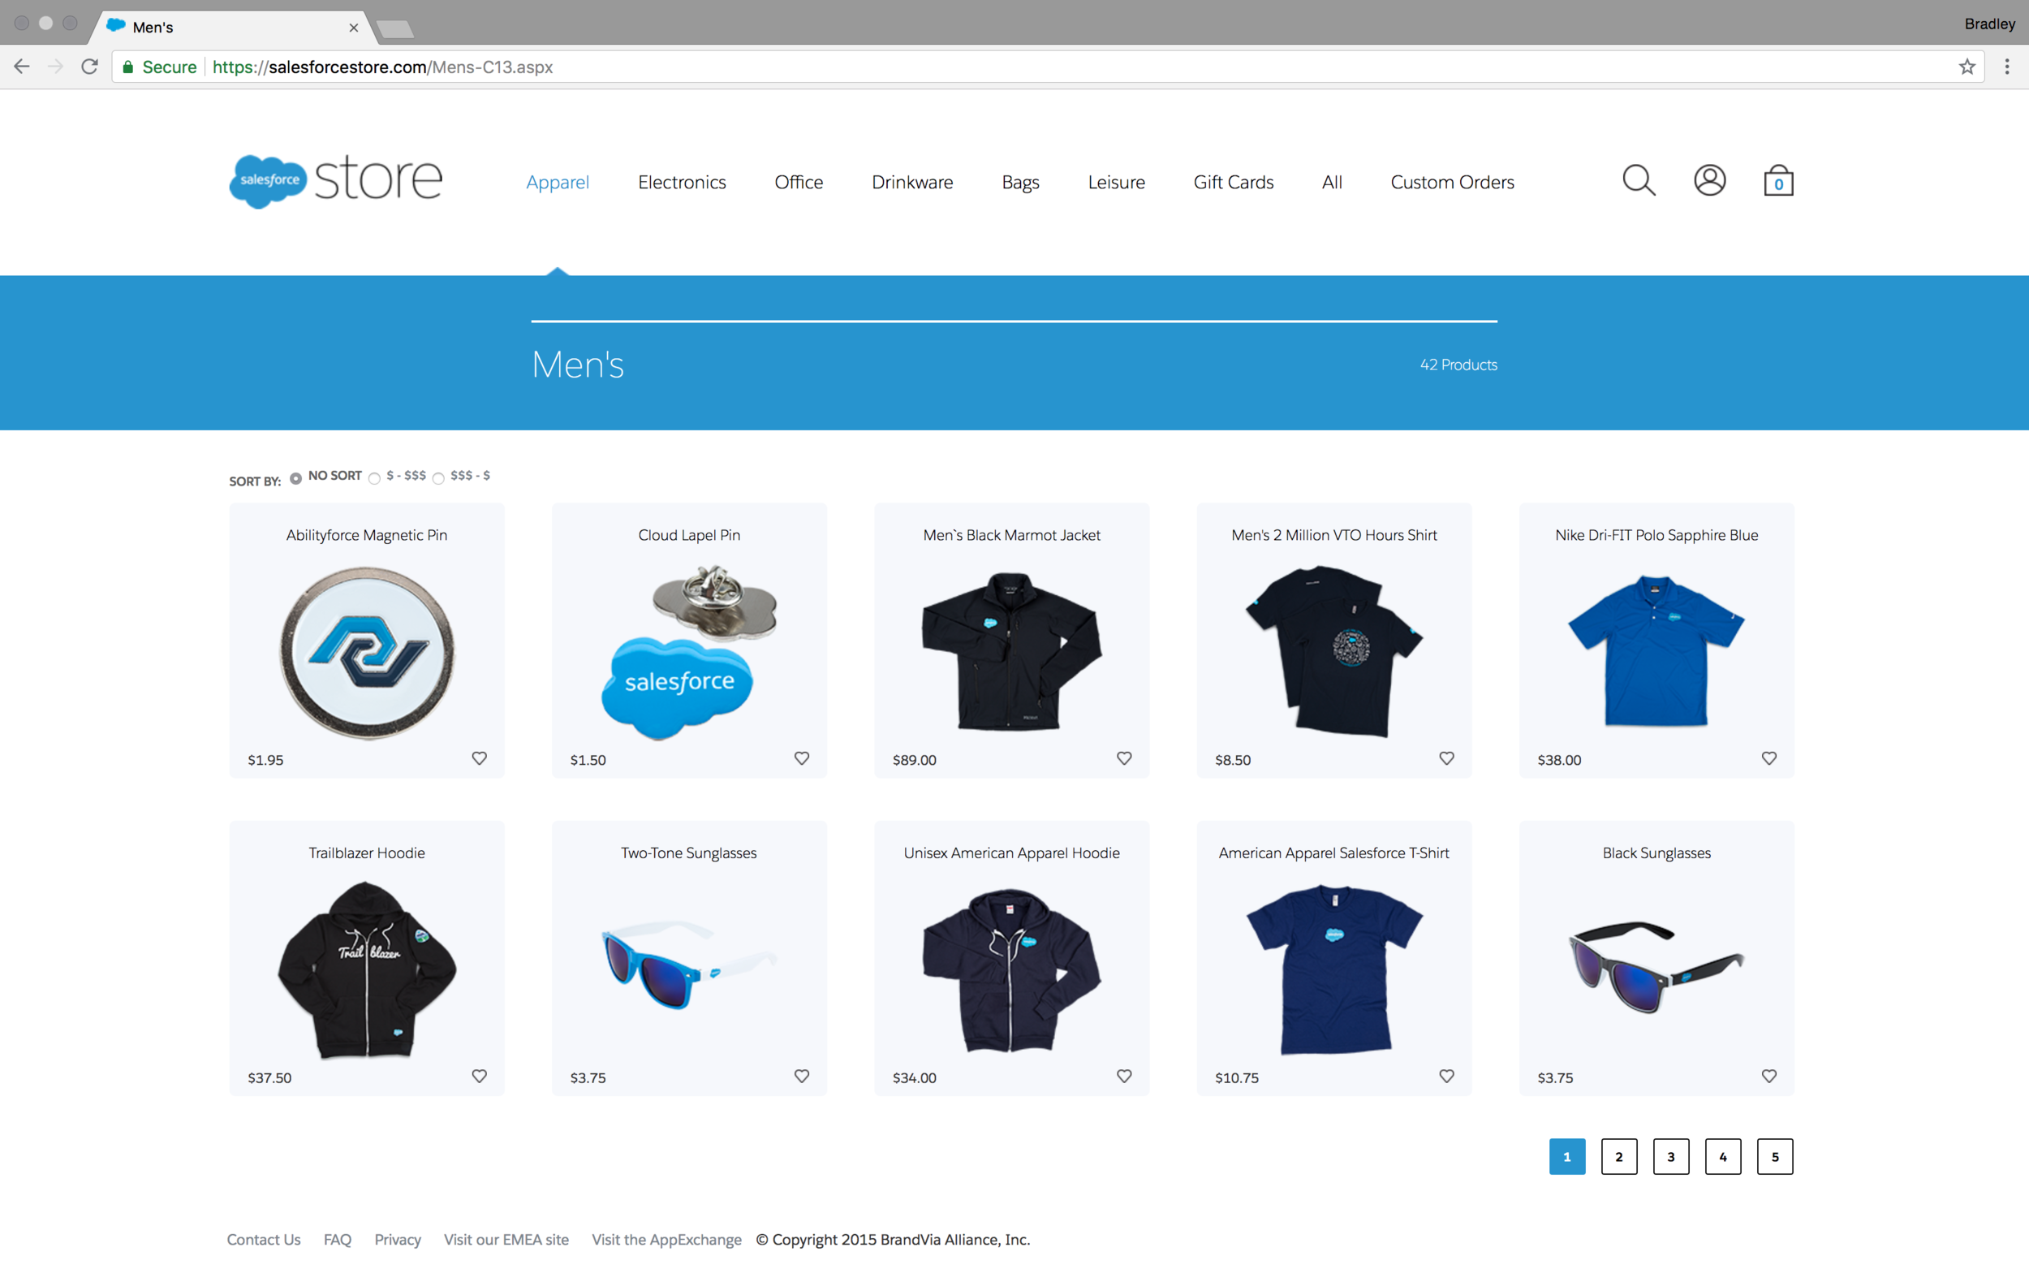The width and height of the screenshot is (2029, 1269).
Task: Click heart icon on Men's Black Marmot Jacket
Action: click(1124, 758)
